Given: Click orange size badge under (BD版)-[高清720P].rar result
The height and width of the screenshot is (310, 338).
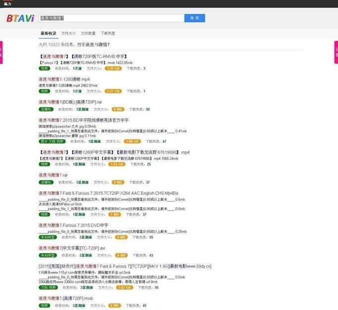Looking at the screenshot, I should 118,109.
